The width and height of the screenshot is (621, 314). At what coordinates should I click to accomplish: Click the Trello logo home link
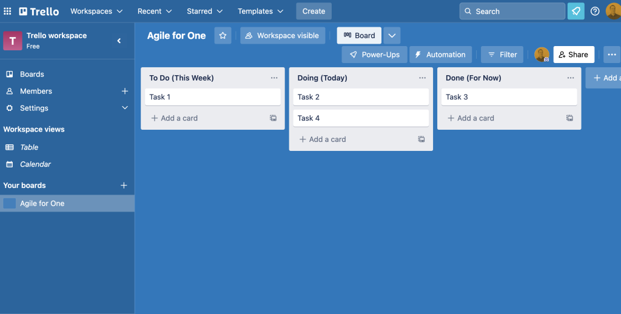pyautogui.click(x=39, y=12)
